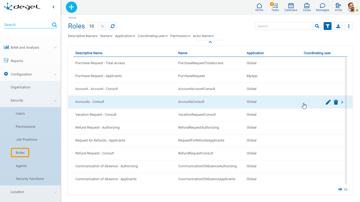Image resolution: width=360 pixels, height=202 pixels.
Task: Open the Application filter dropdown
Action: pos(125,36)
